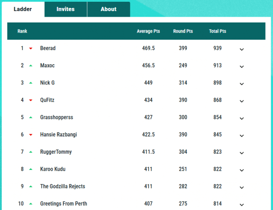Select the Grasshopperss team name
The height and width of the screenshot is (210, 273).
tap(56, 118)
